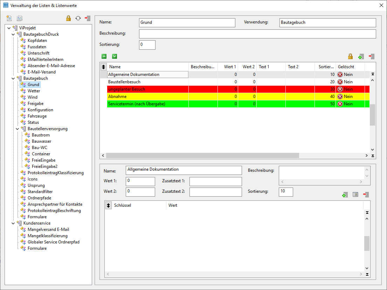
Task: Select Mangelklassifizierung under Kundenservice
Action: (x=47, y=236)
